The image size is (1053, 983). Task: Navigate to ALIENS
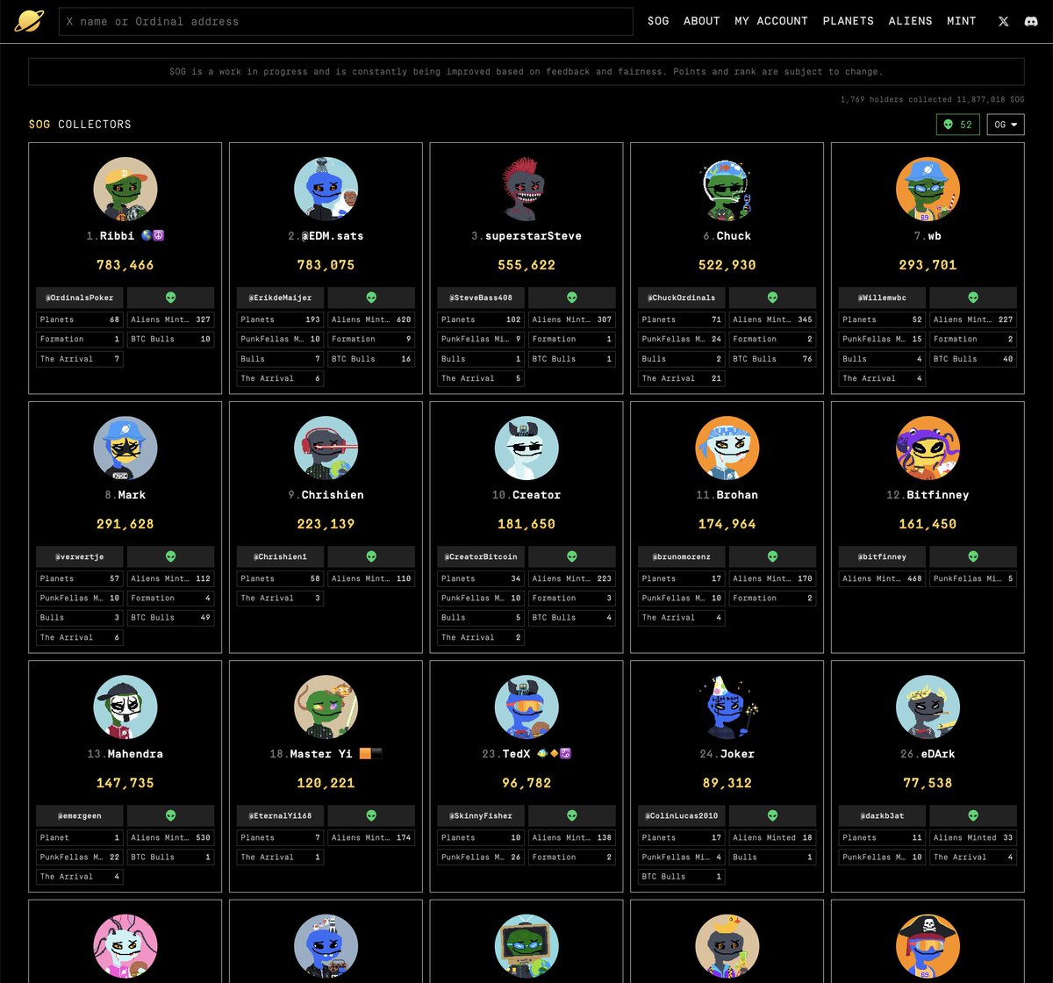911,21
